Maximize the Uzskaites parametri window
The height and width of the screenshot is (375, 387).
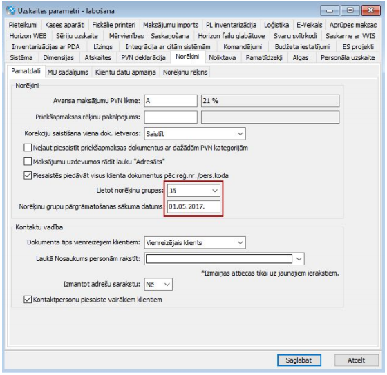coord(350,10)
